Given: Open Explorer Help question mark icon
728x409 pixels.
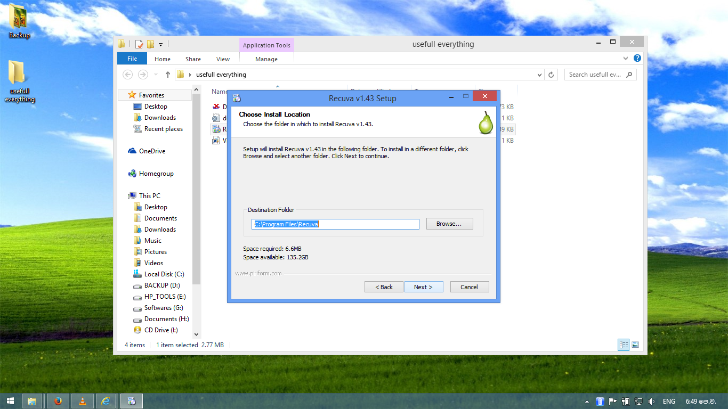Looking at the screenshot, I should point(637,59).
